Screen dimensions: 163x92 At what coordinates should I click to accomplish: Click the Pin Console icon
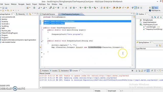click(x=152, y=71)
